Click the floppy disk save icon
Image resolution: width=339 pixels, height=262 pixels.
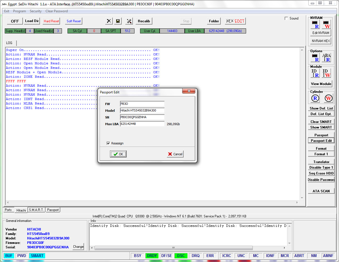click(118, 21)
